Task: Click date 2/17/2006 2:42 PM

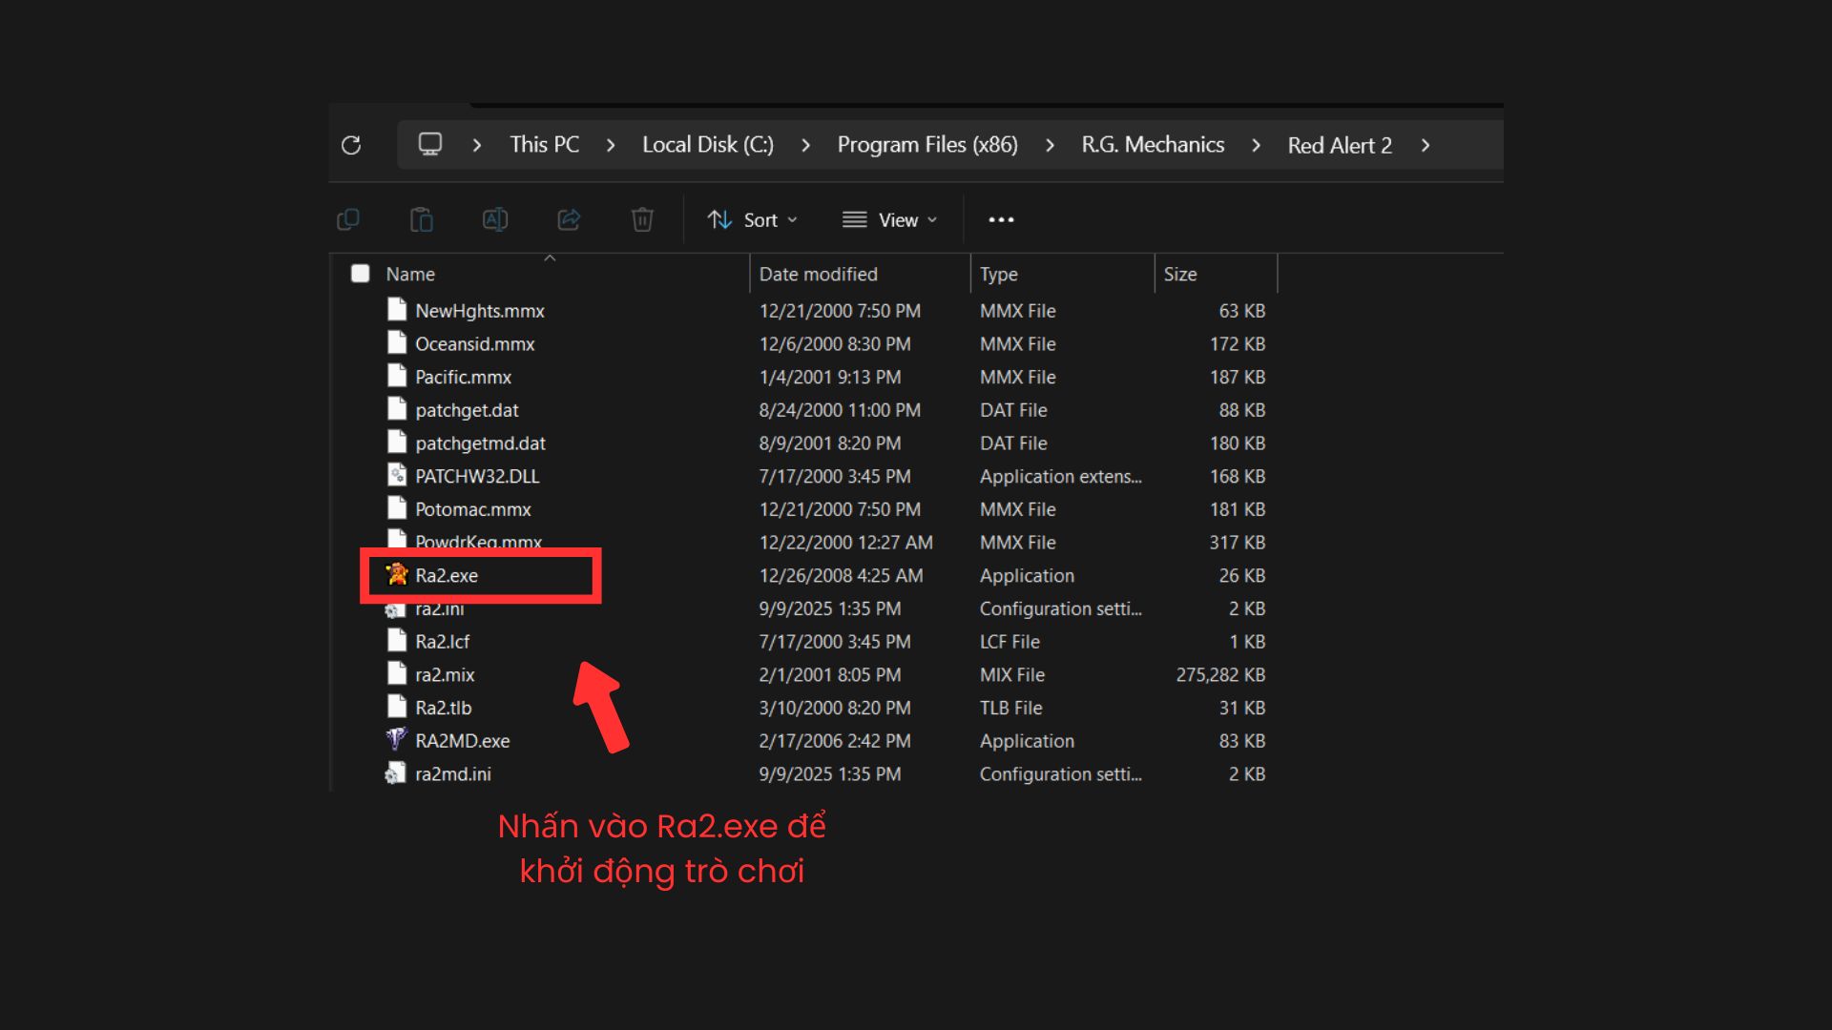Action: 835,741
